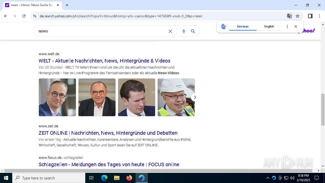The height and width of the screenshot is (183, 325).
Task: Show hidden system tray icons
Action: coord(268,178)
